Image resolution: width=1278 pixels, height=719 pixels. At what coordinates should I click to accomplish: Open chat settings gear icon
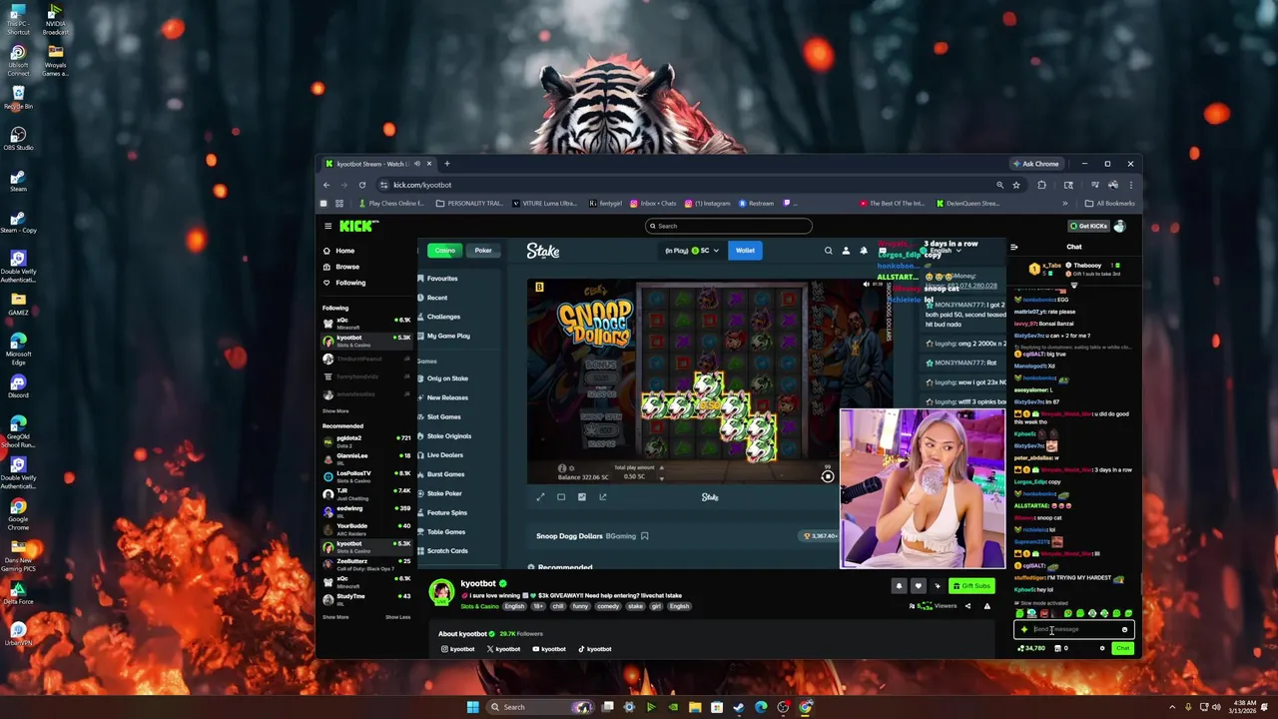[1102, 648]
